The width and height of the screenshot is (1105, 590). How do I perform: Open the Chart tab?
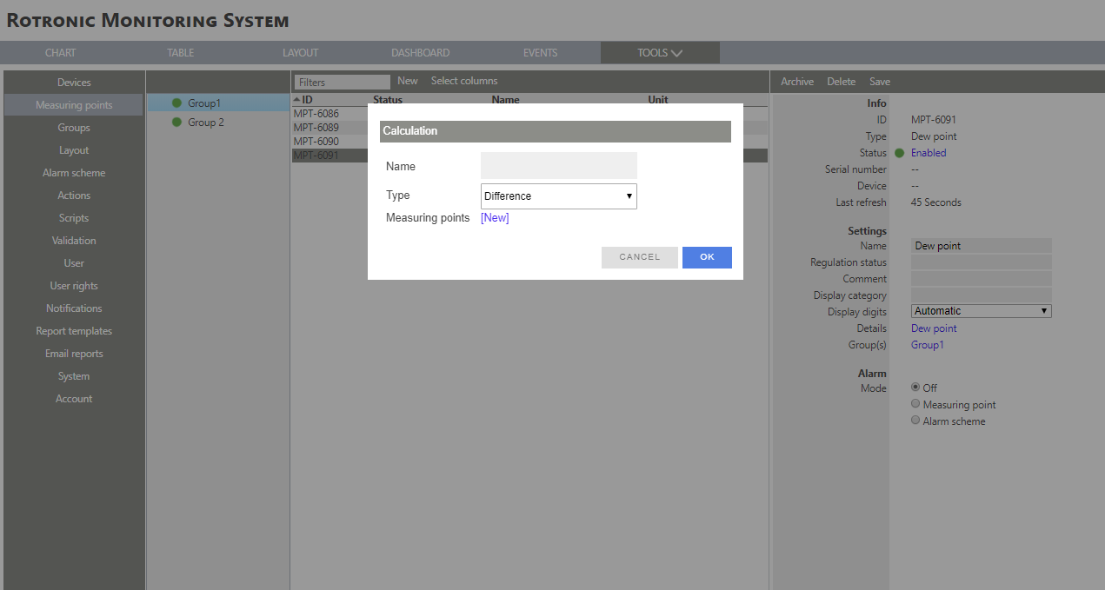point(61,53)
